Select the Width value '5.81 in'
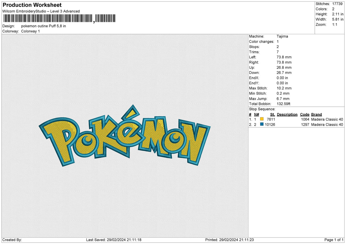The width and height of the screenshot is (346, 244). 338,19
